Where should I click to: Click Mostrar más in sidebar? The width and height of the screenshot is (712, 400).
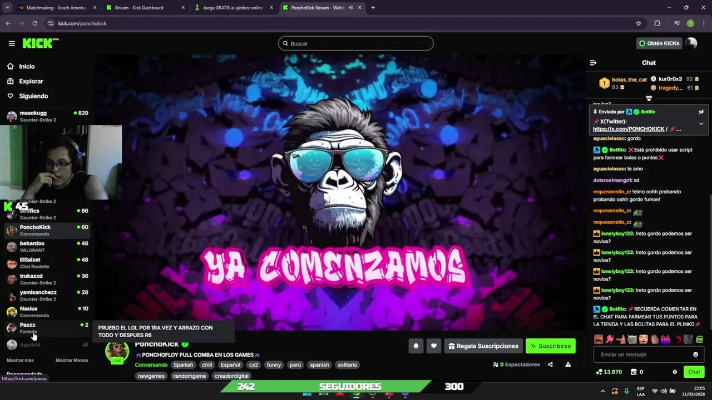[20, 360]
